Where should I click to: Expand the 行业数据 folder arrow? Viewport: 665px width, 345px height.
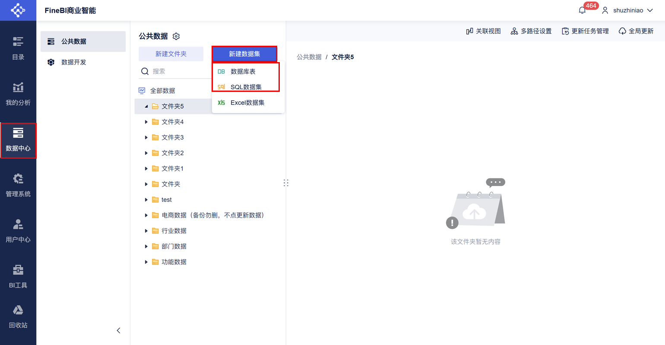(146, 231)
